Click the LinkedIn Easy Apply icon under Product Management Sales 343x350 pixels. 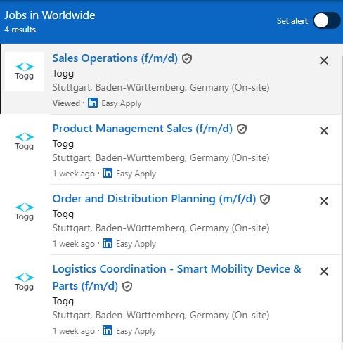point(108,173)
